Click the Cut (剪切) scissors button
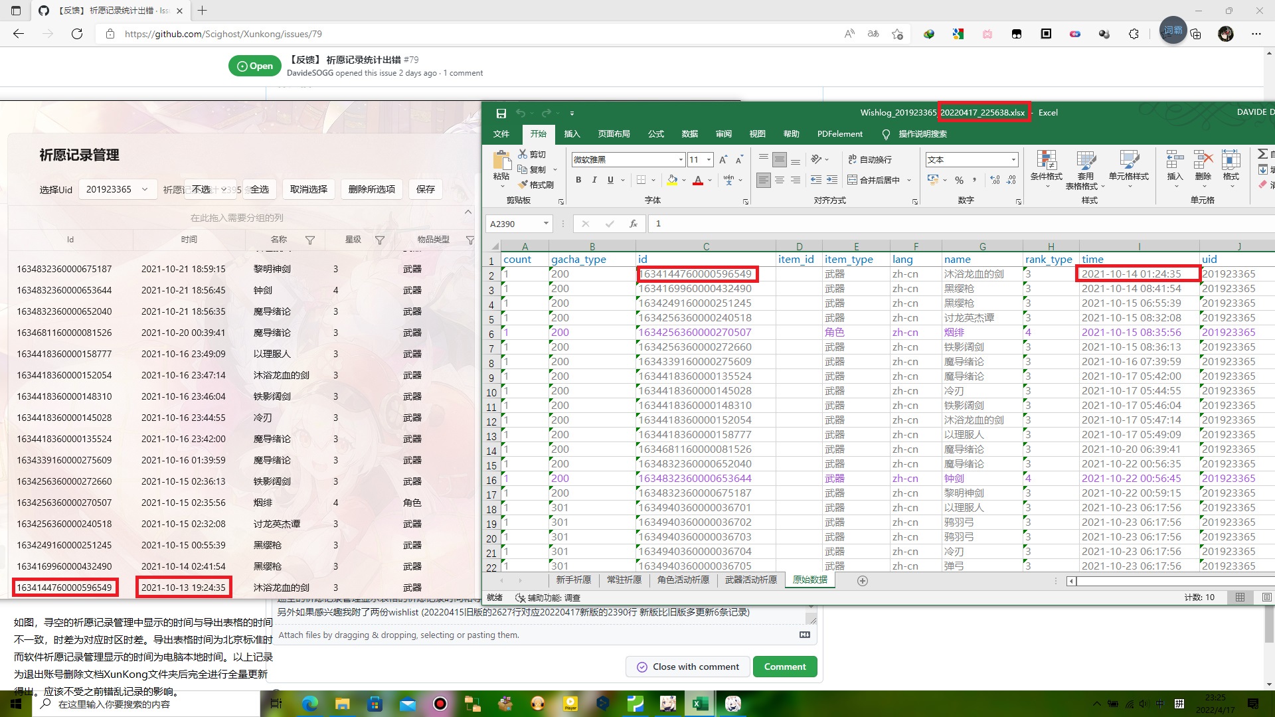Screen dimensions: 1275x717 pyautogui.click(x=532, y=154)
